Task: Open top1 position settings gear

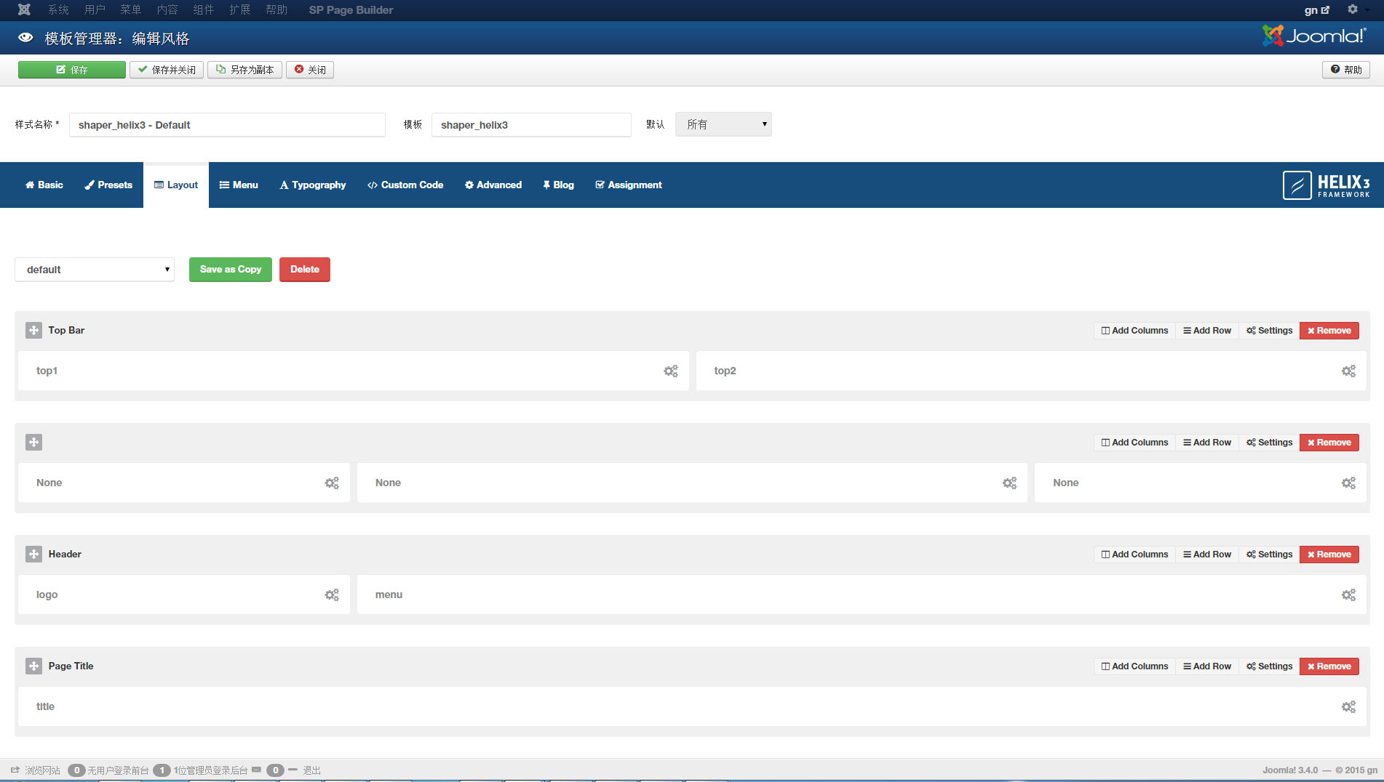Action: [x=670, y=371]
